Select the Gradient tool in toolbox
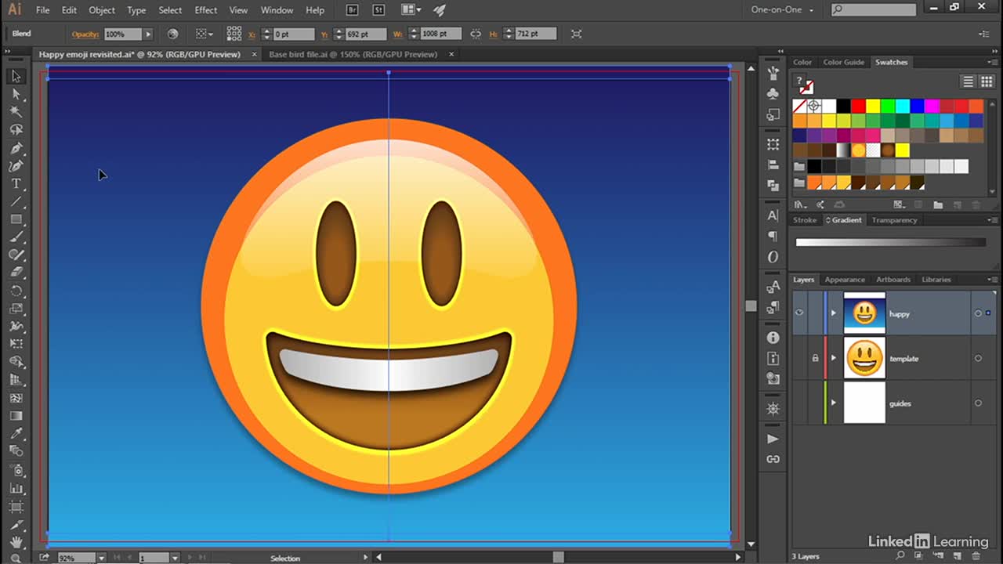1003x564 pixels. (x=16, y=416)
